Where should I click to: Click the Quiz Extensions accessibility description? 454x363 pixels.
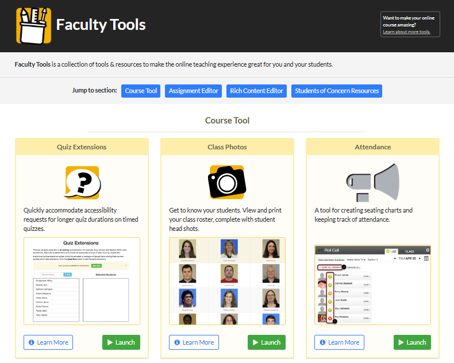point(81,219)
